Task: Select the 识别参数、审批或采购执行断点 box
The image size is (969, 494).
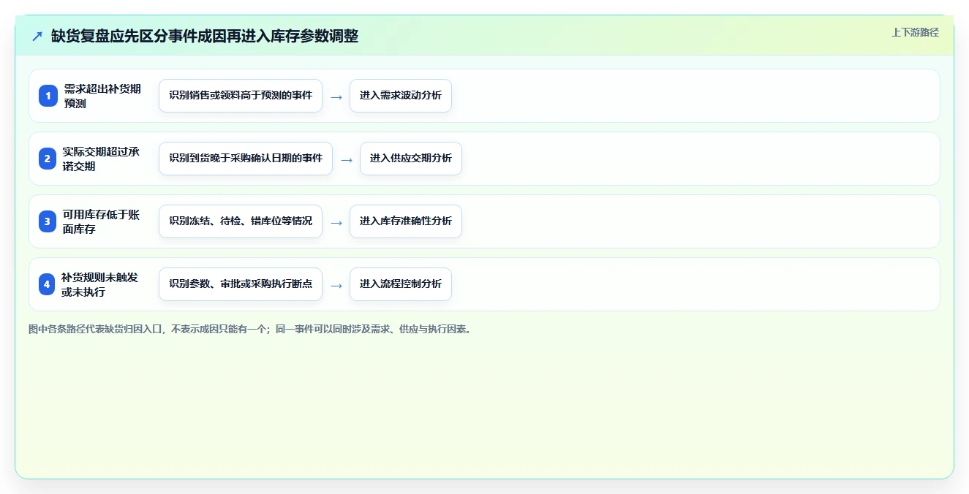Action: click(241, 284)
